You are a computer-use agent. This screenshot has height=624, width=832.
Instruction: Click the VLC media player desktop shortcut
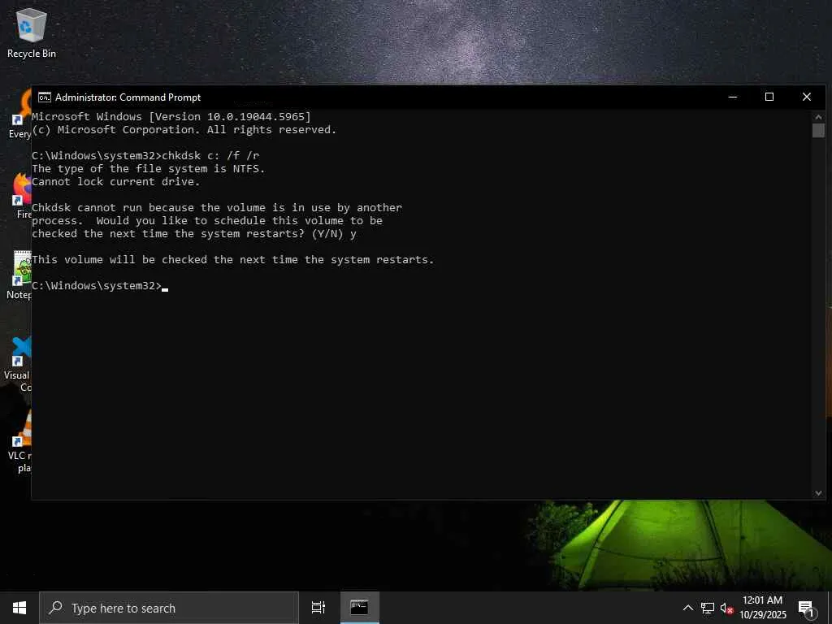(x=21, y=441)
